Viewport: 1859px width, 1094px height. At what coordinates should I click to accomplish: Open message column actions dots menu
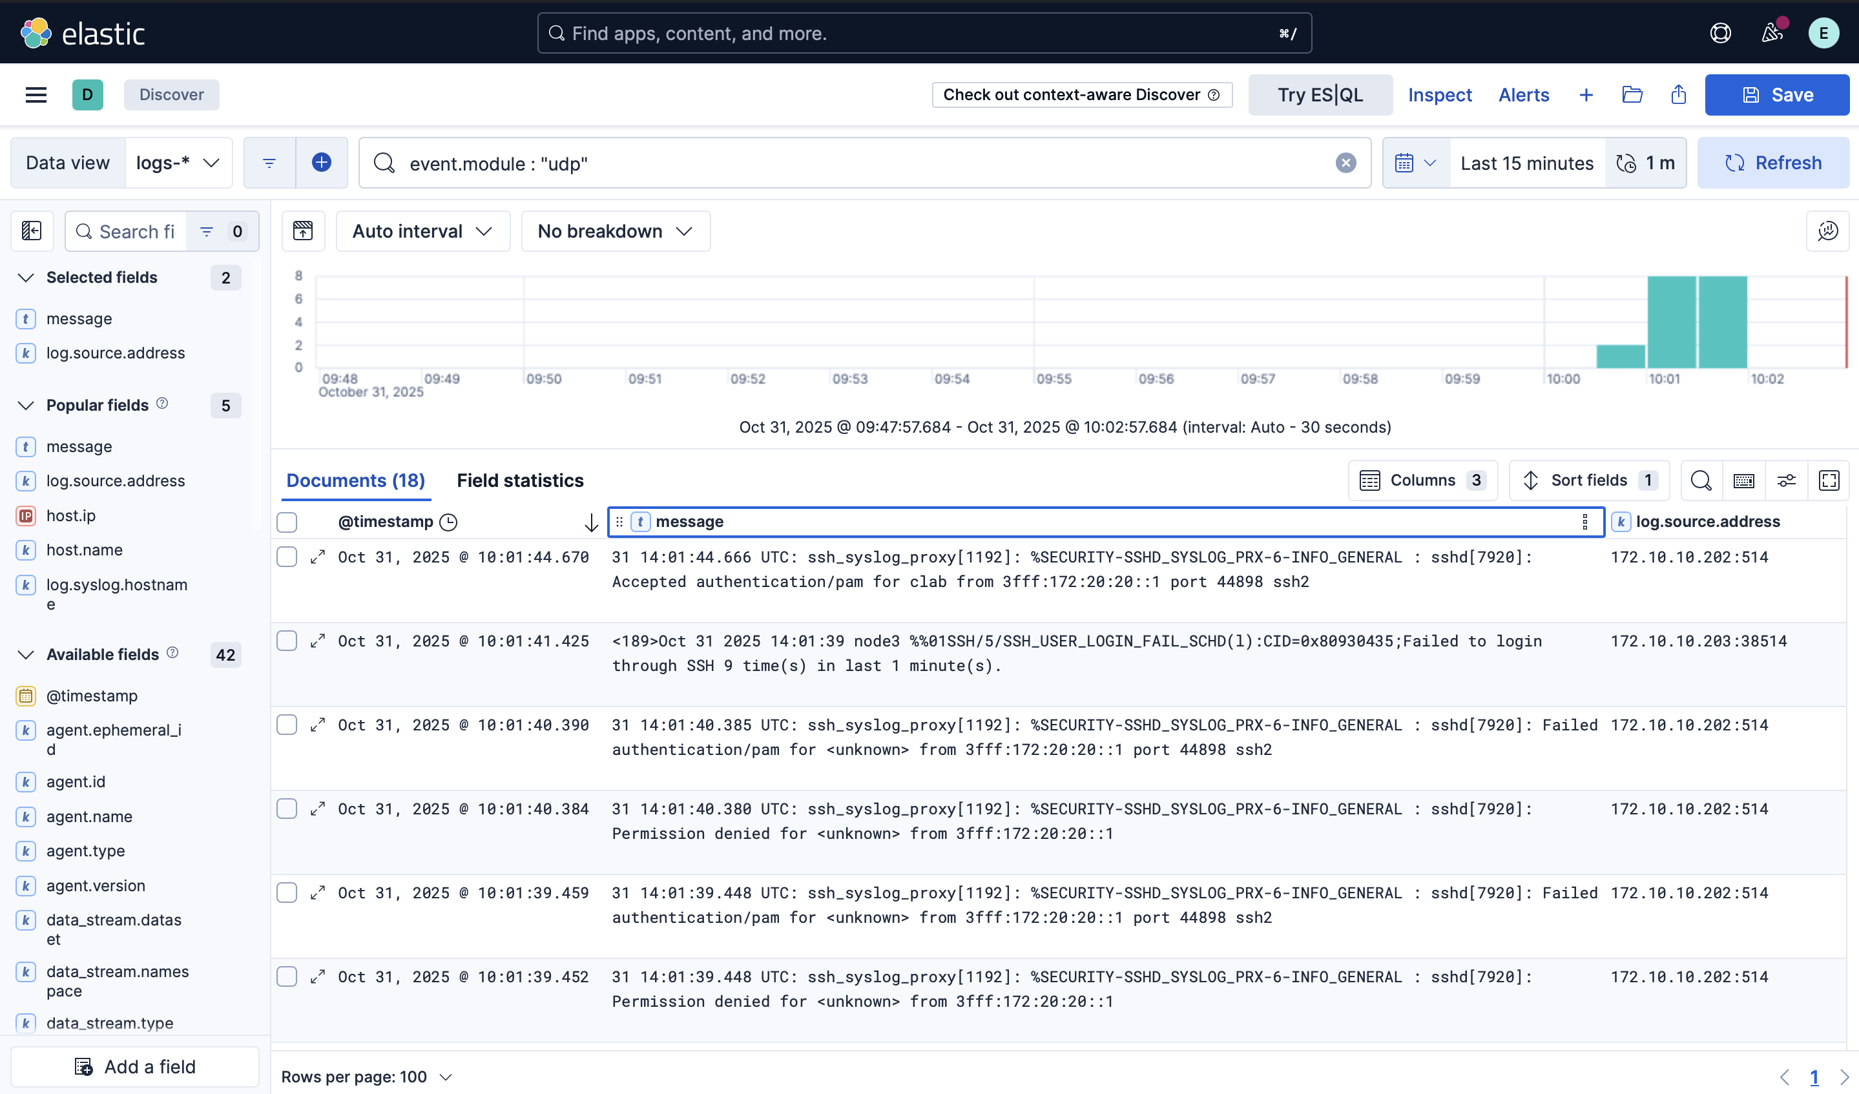coord(1585,522)
